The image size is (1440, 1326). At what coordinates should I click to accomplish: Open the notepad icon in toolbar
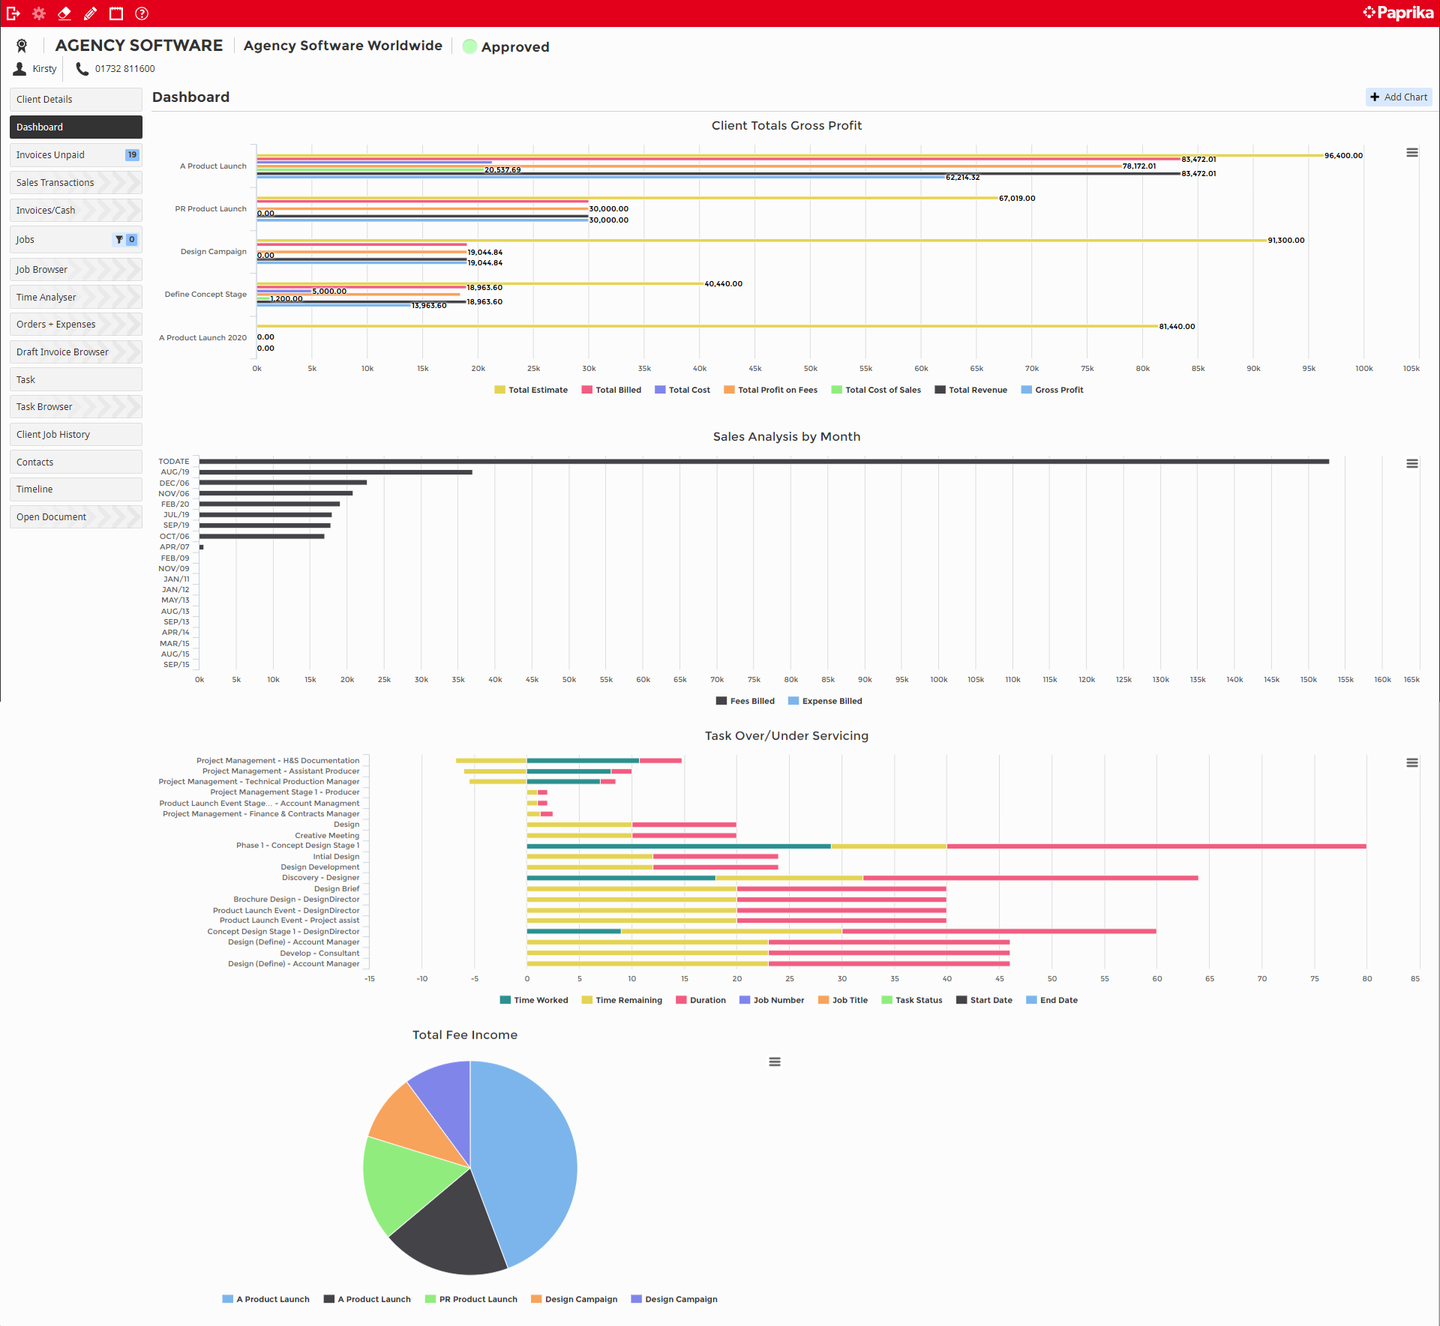coord(115,13)
